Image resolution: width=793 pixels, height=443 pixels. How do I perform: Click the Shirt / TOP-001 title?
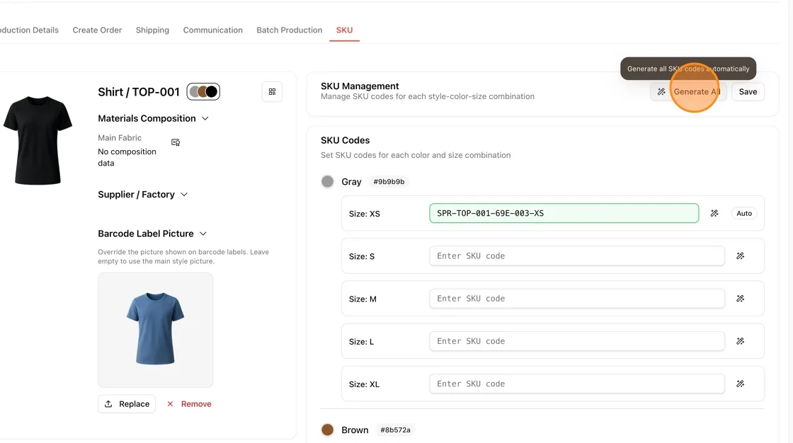139,91
